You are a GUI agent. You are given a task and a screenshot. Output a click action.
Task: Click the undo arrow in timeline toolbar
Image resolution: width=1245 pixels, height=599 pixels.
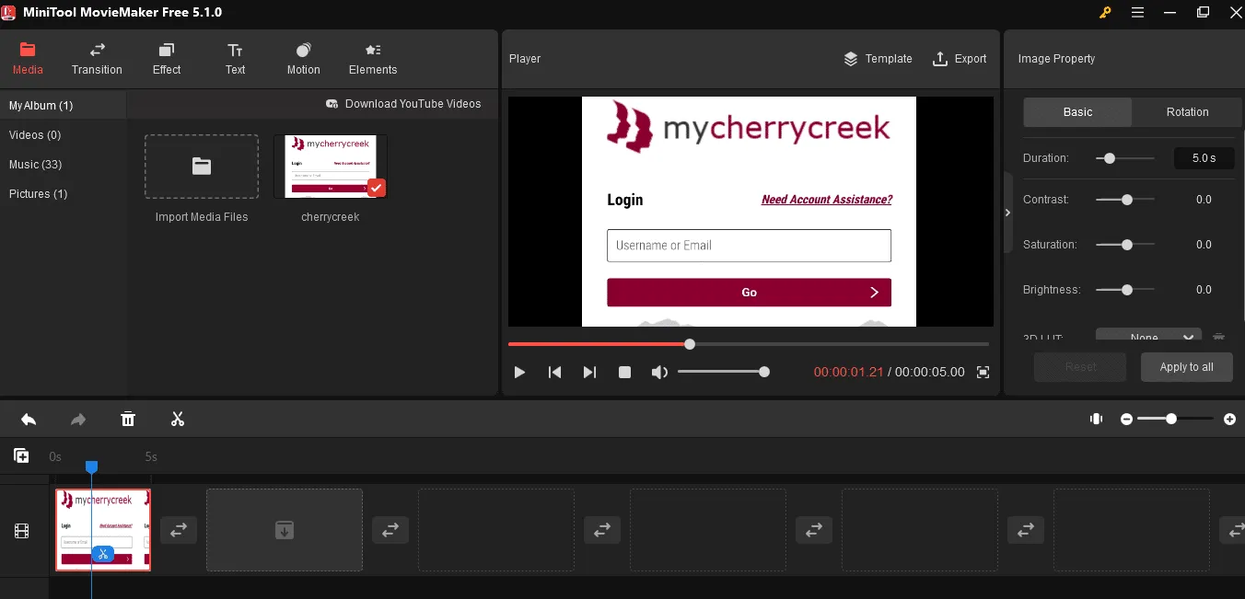click(29, 420)
